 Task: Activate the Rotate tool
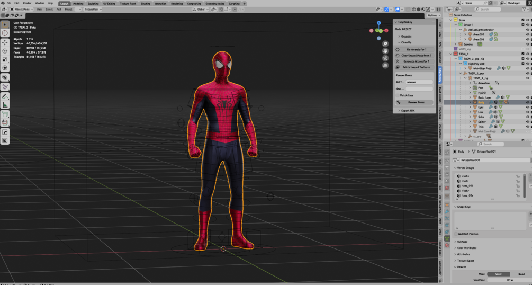pos(5,50)
